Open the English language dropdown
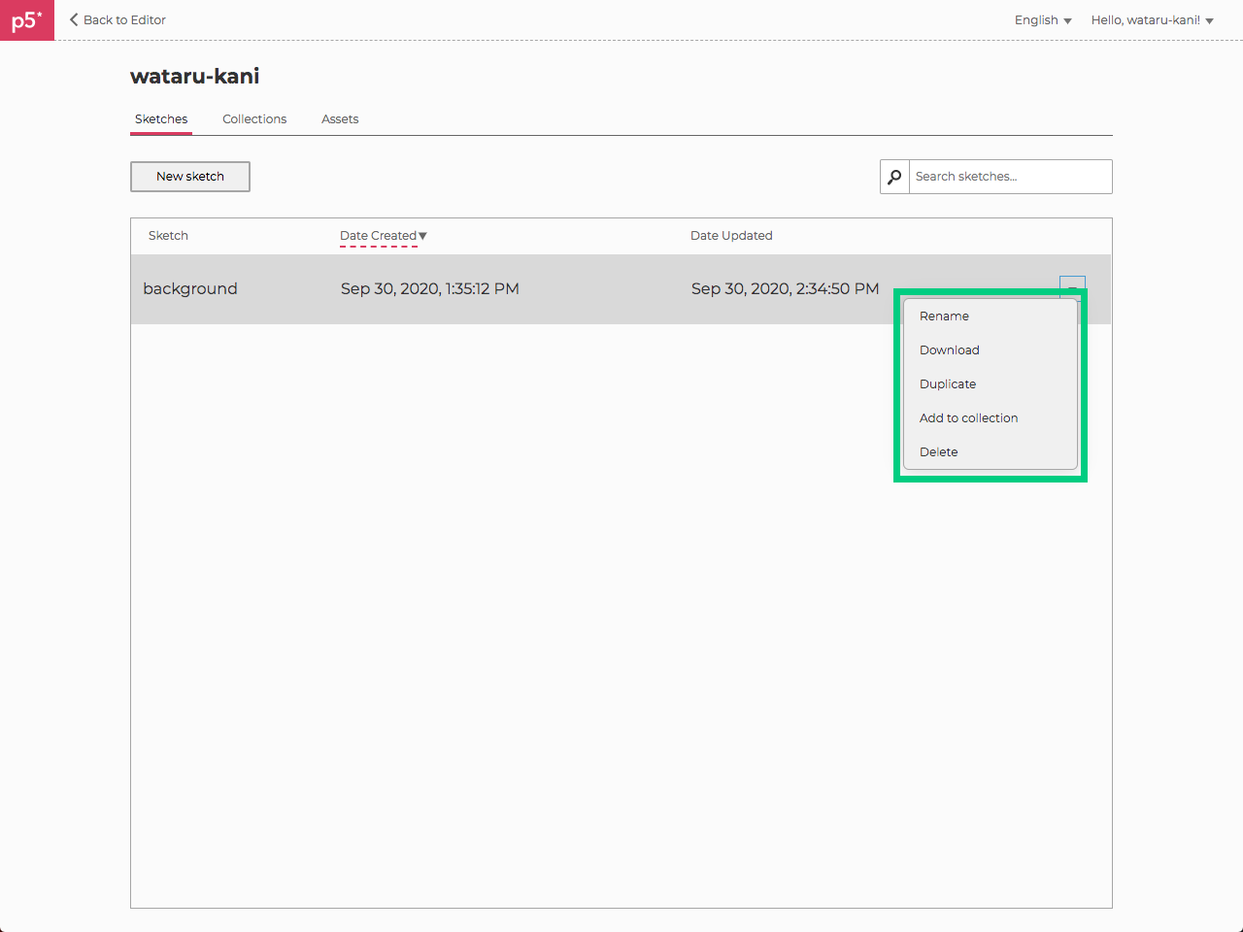Image resolution: width=1243 pixels, height=932 pixels. (x=1043, y=20)
